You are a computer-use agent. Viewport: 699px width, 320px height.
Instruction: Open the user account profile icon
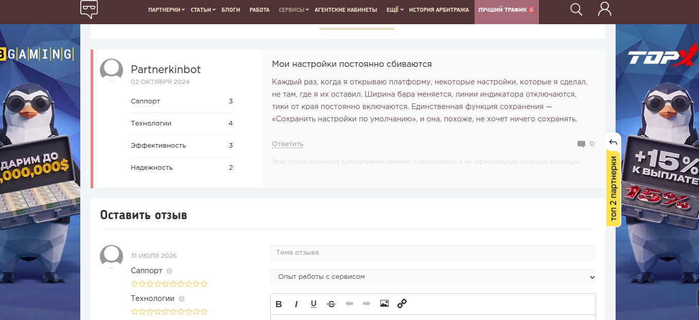tap(605, 9)
